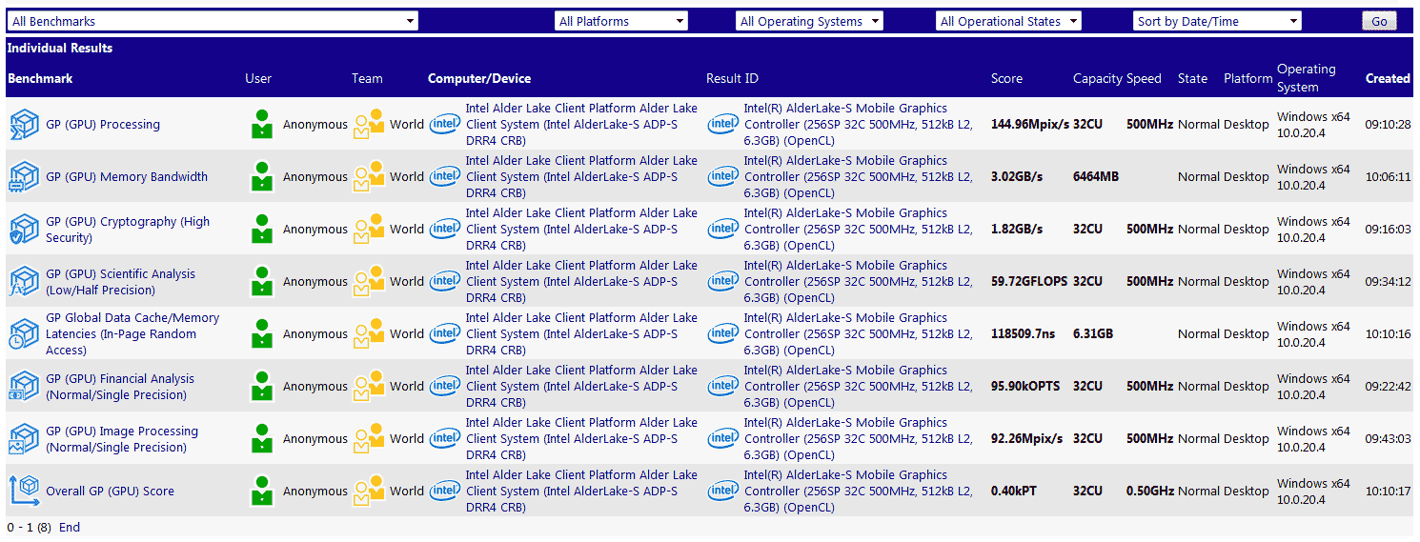Image resolution: width=1420 pixels, height=542 pixels.
Task: Click the green user icon in the Memory Bandwidth row
Action: coord(262,176)
